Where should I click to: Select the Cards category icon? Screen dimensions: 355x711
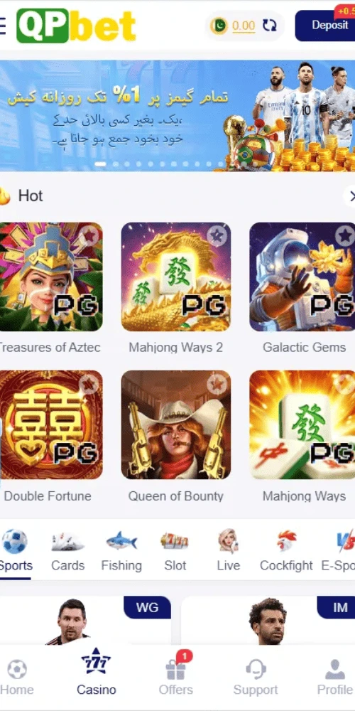(x=67, y=541)
